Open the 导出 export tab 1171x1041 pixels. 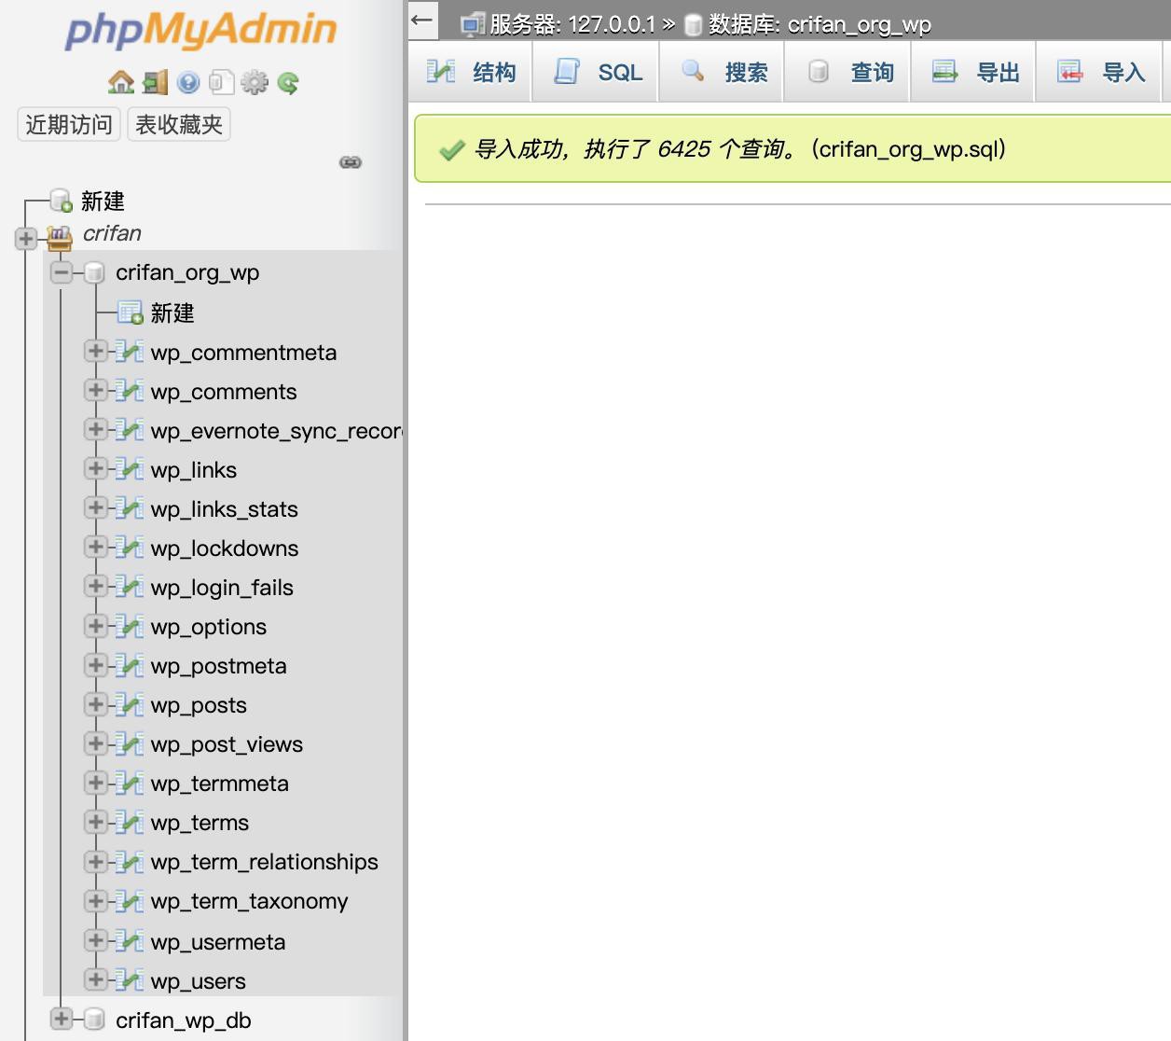point(974,72)
